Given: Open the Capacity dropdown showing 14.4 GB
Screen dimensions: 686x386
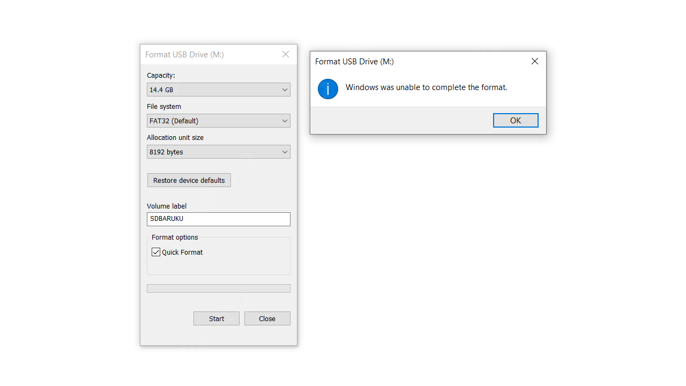Looking at the screenshot, I should [219, 90].
